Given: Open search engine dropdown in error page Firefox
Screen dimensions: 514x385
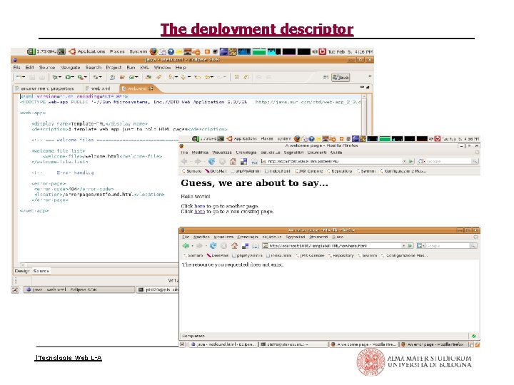Looking at the screenshot, I should coord(423,245).
